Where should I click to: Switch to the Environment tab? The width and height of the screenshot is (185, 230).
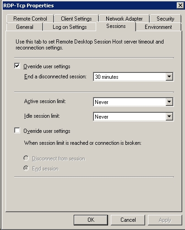click(x=158, y=27)
